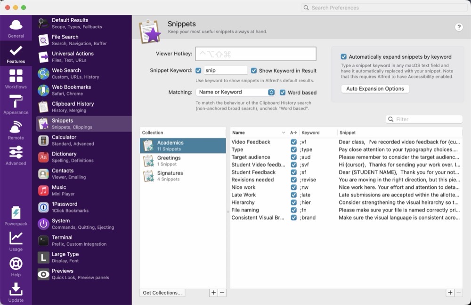Open System commands settings
Screen dimensions: 471x305
pyautogui.click(x=83, y=224)
